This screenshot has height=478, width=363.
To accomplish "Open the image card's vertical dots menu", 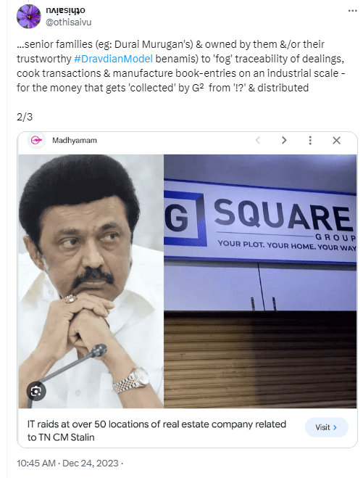I will click(310, 140).
